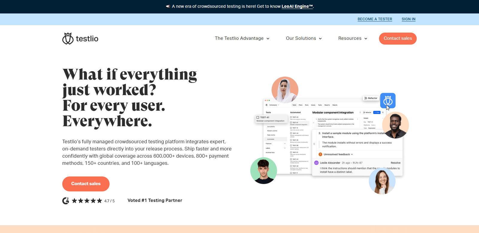Click the blue Plan button in the mockup
479x233 pixels.
(377, 112)
